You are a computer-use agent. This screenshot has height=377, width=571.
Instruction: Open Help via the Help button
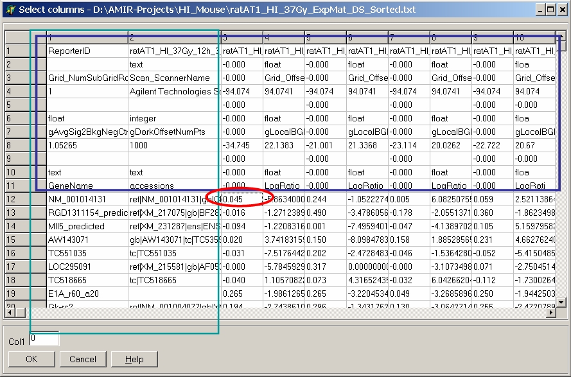pos(134,359)
